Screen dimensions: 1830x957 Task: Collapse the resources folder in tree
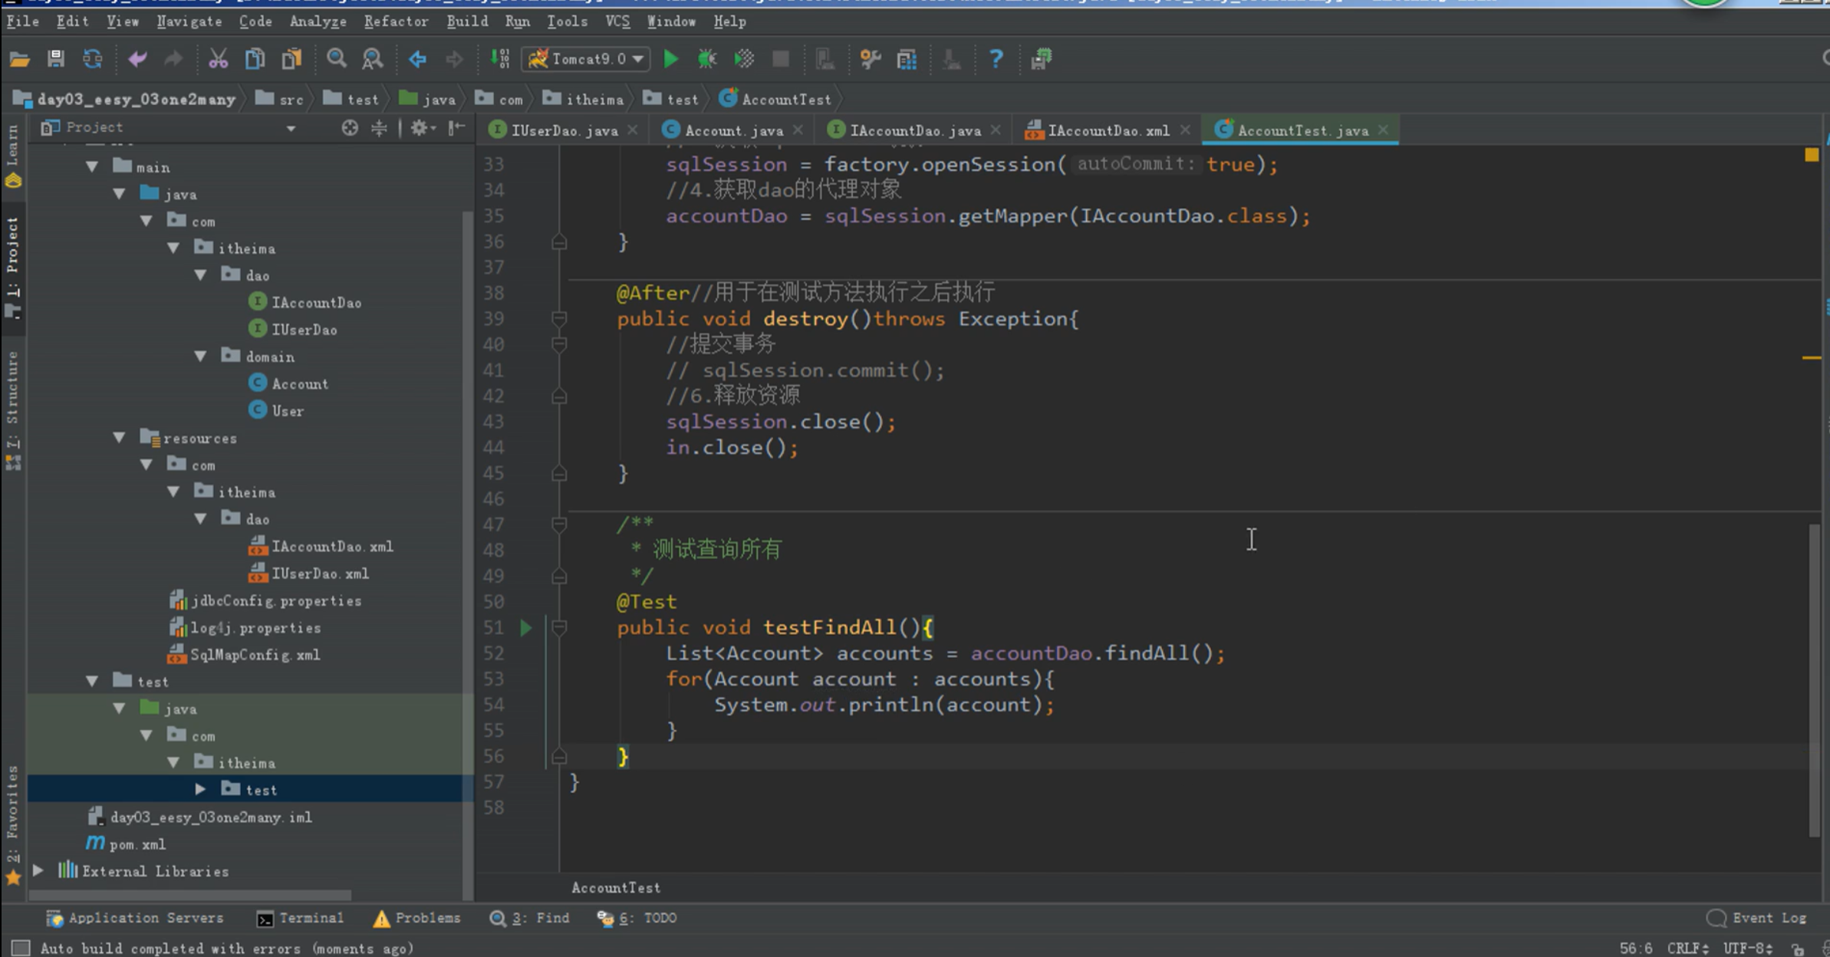coord(120,438)
